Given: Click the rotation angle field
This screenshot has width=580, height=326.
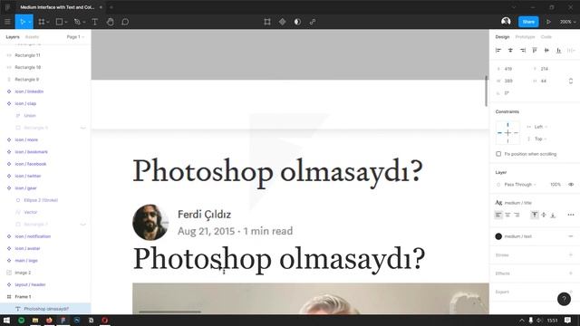Looking at the screenshot, I should [507, 92].
